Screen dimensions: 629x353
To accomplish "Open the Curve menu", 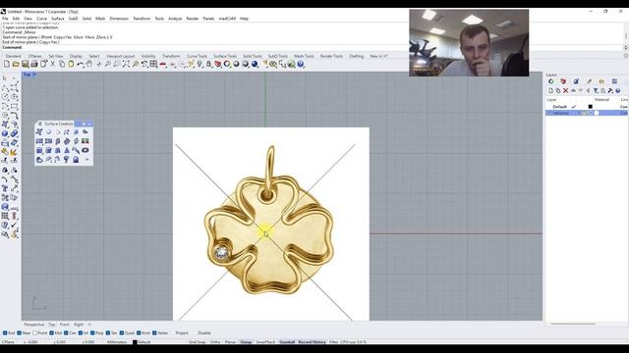I will 41,19.
